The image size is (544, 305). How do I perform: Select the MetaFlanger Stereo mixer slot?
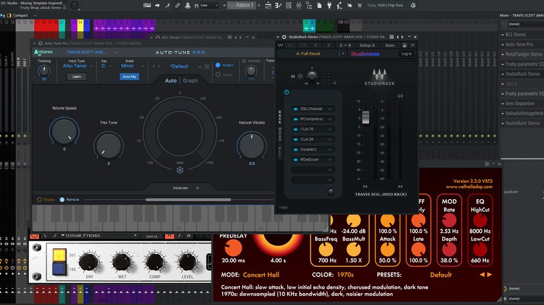click(x=522, y=55)
